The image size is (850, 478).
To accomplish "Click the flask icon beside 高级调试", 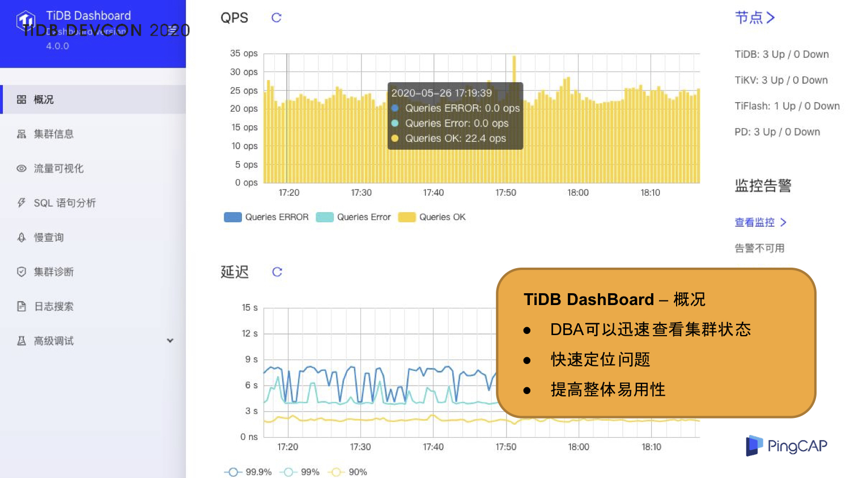I will coord(22,341).
